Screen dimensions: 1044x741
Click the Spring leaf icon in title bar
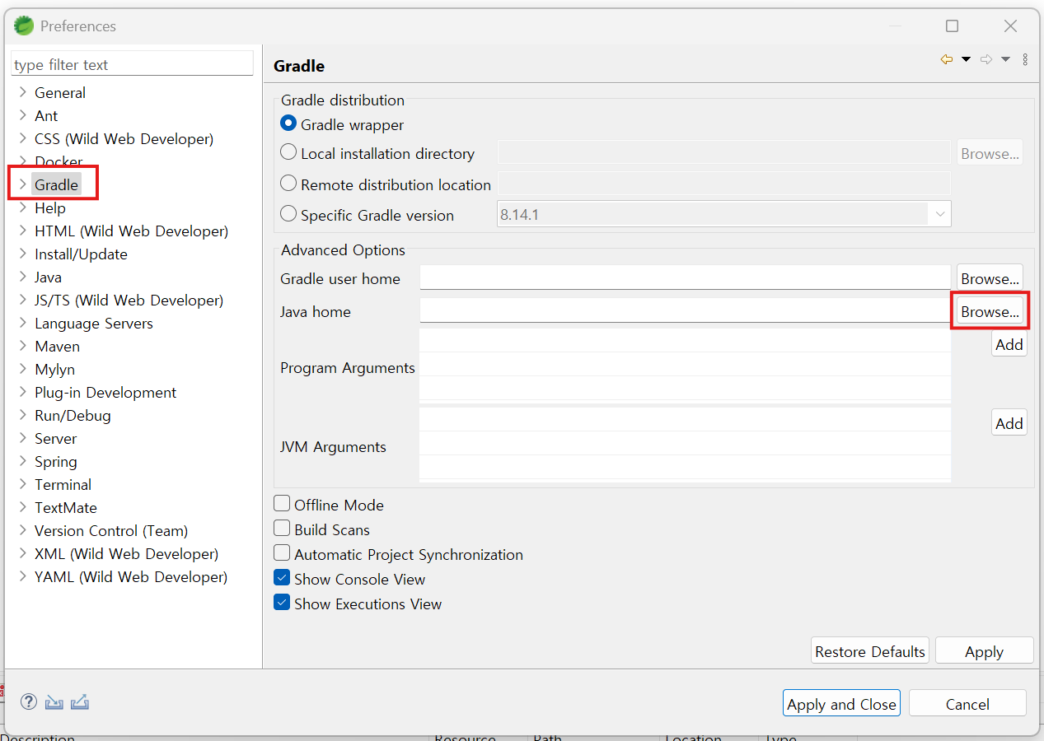click(24, 26)
